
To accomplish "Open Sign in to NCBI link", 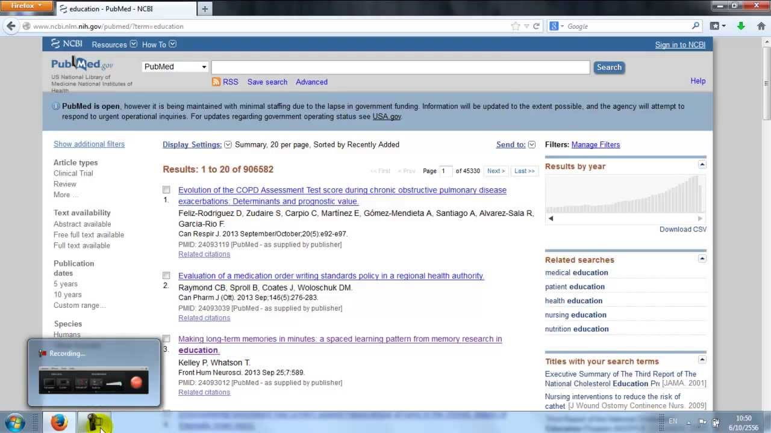I will point(680,45).
